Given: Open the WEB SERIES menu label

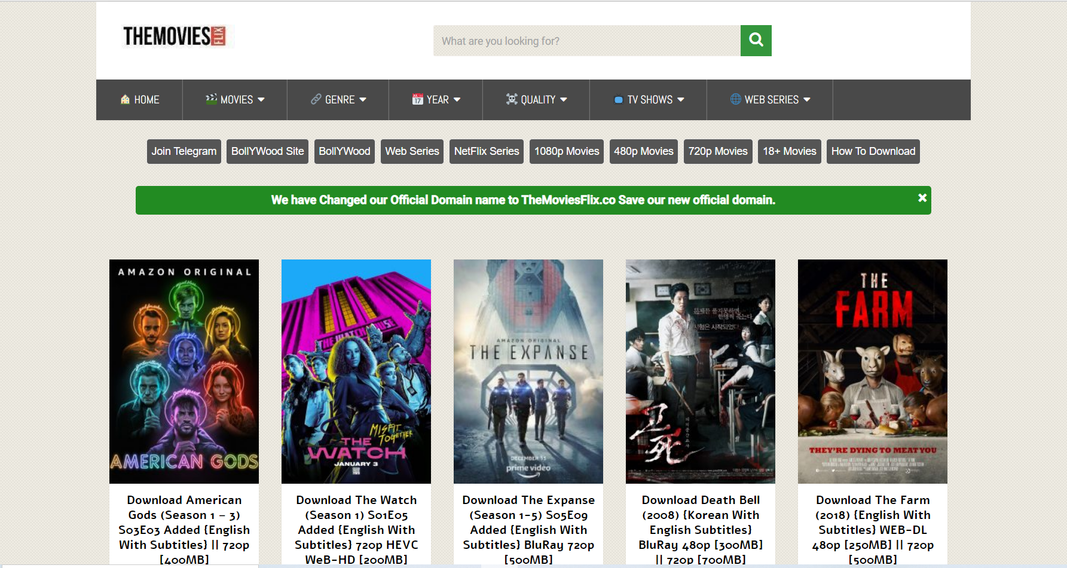Looking at the screenshot, I should pos(772,100).
